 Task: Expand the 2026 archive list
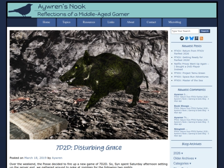pos(178,153)
